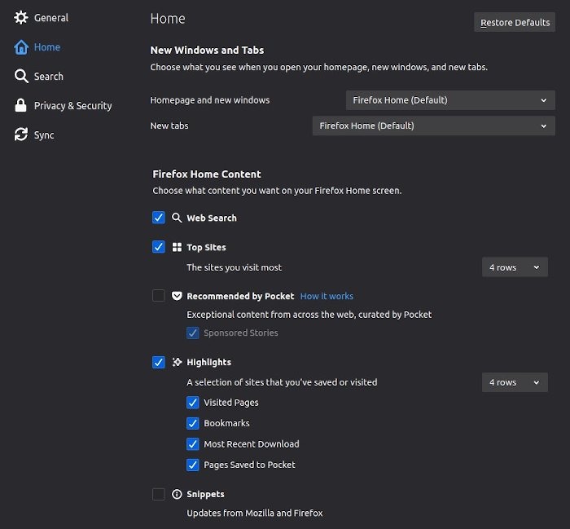This screenshot has height=529, width=570.
Task: Uncheck the Top Sites checkbox
Action: click(x=159, y=247)
